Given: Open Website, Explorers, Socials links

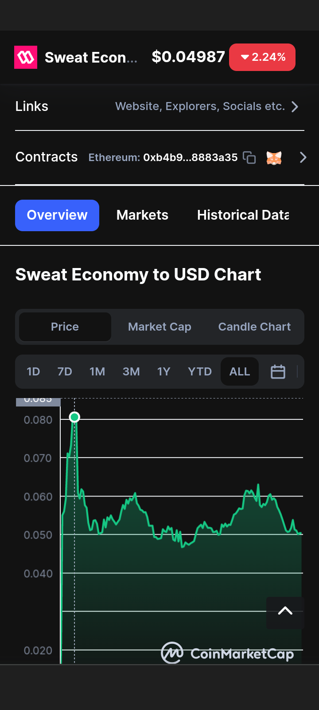Looking at the screenshot, I should pos(200,106).
